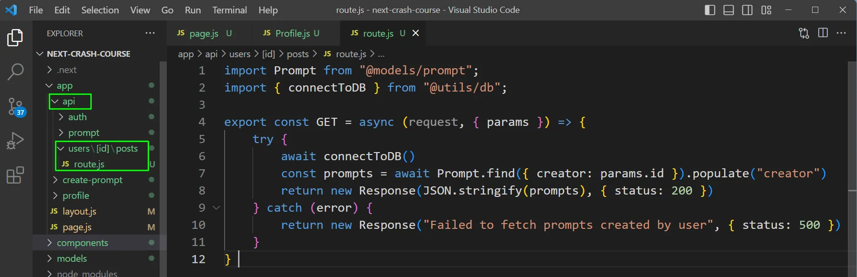Open the Selection menu
This screenshot has height=277, width=857.
pyautogui.click(x=100, y=10)
